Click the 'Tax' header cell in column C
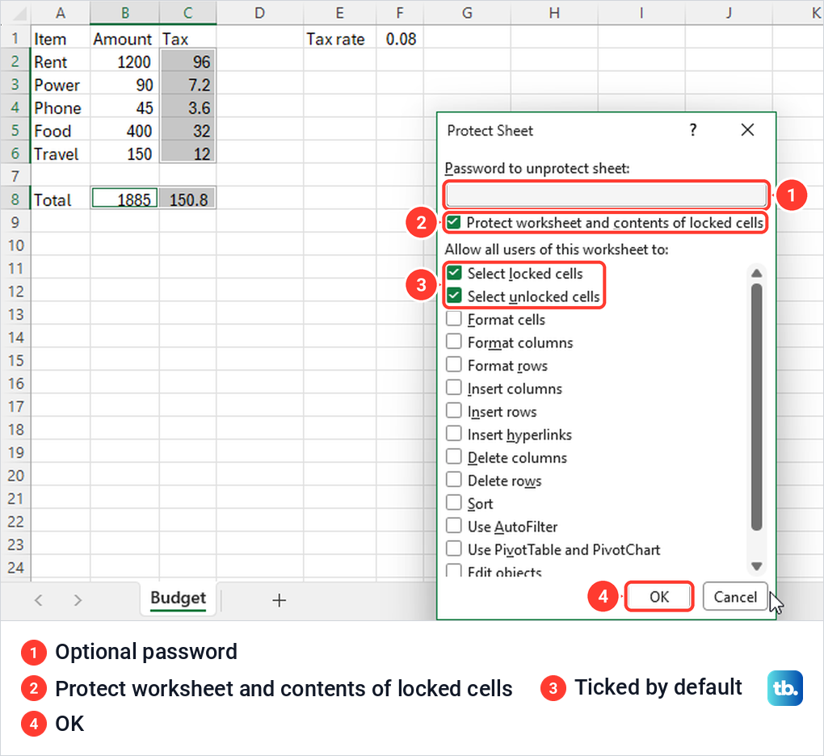This screenshot has width=824, height=756. pos(188,38)
